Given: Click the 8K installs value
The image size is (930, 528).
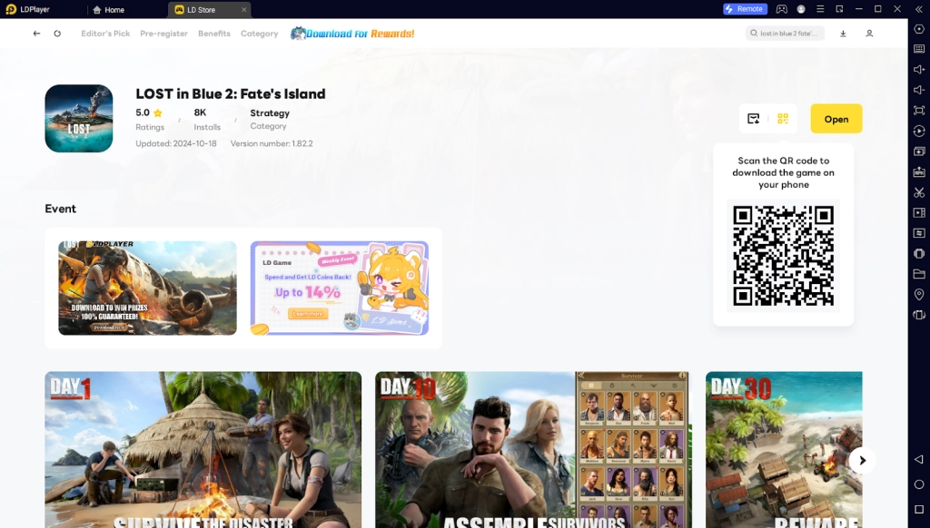Looking at the screenshot, I should [x=200, y=112].
